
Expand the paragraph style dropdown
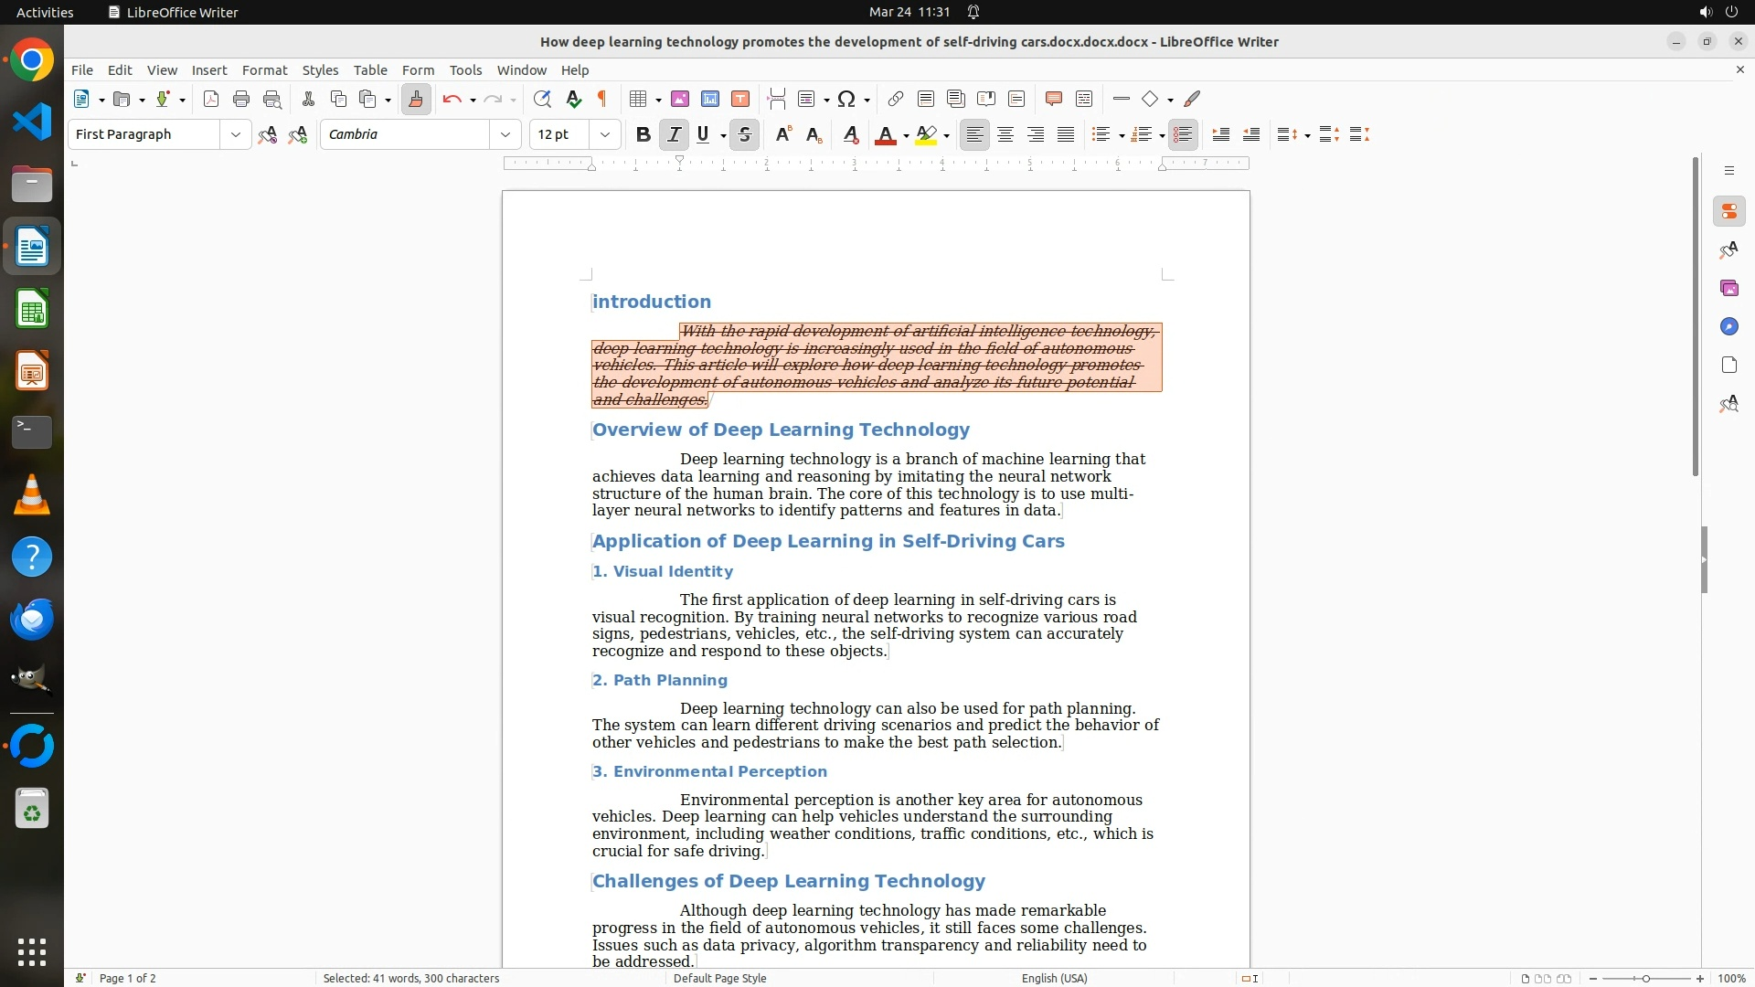point(235,134)
